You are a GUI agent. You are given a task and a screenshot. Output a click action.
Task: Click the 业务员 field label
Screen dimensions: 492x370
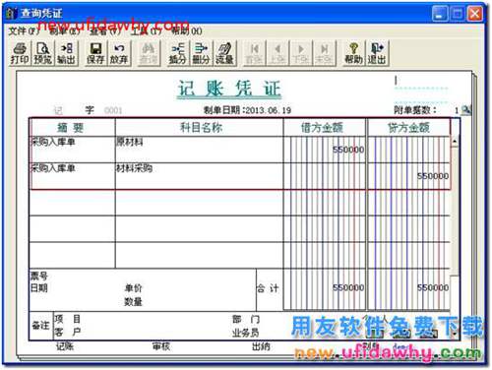(x=246, y=334)
